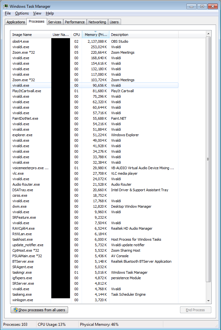Click the End Process button
The height and width of the screenshot is (330, 221).
tap(196, 310)
